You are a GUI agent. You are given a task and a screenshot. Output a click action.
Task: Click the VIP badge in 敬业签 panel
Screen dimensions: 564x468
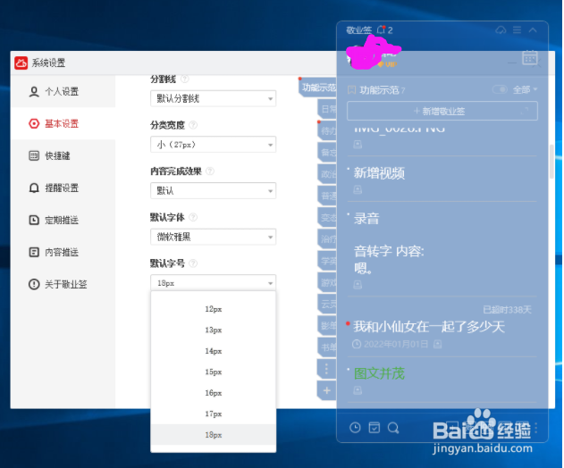[x=387, y=64]
